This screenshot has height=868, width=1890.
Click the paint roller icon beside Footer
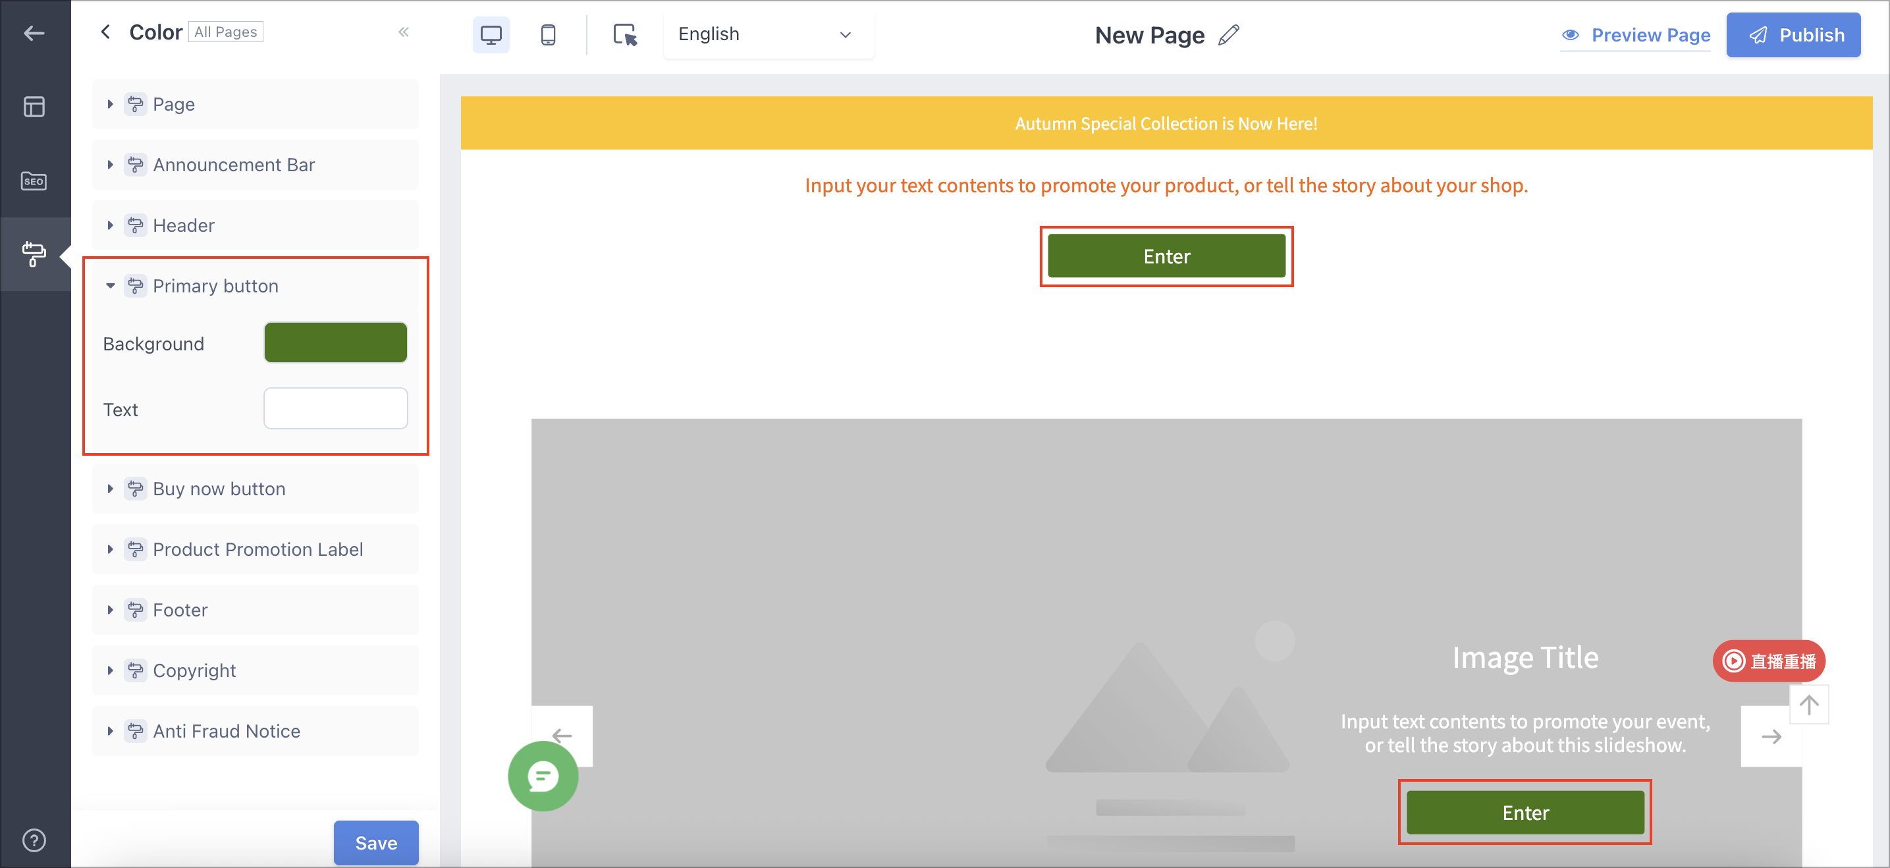[x=136, y=610]
